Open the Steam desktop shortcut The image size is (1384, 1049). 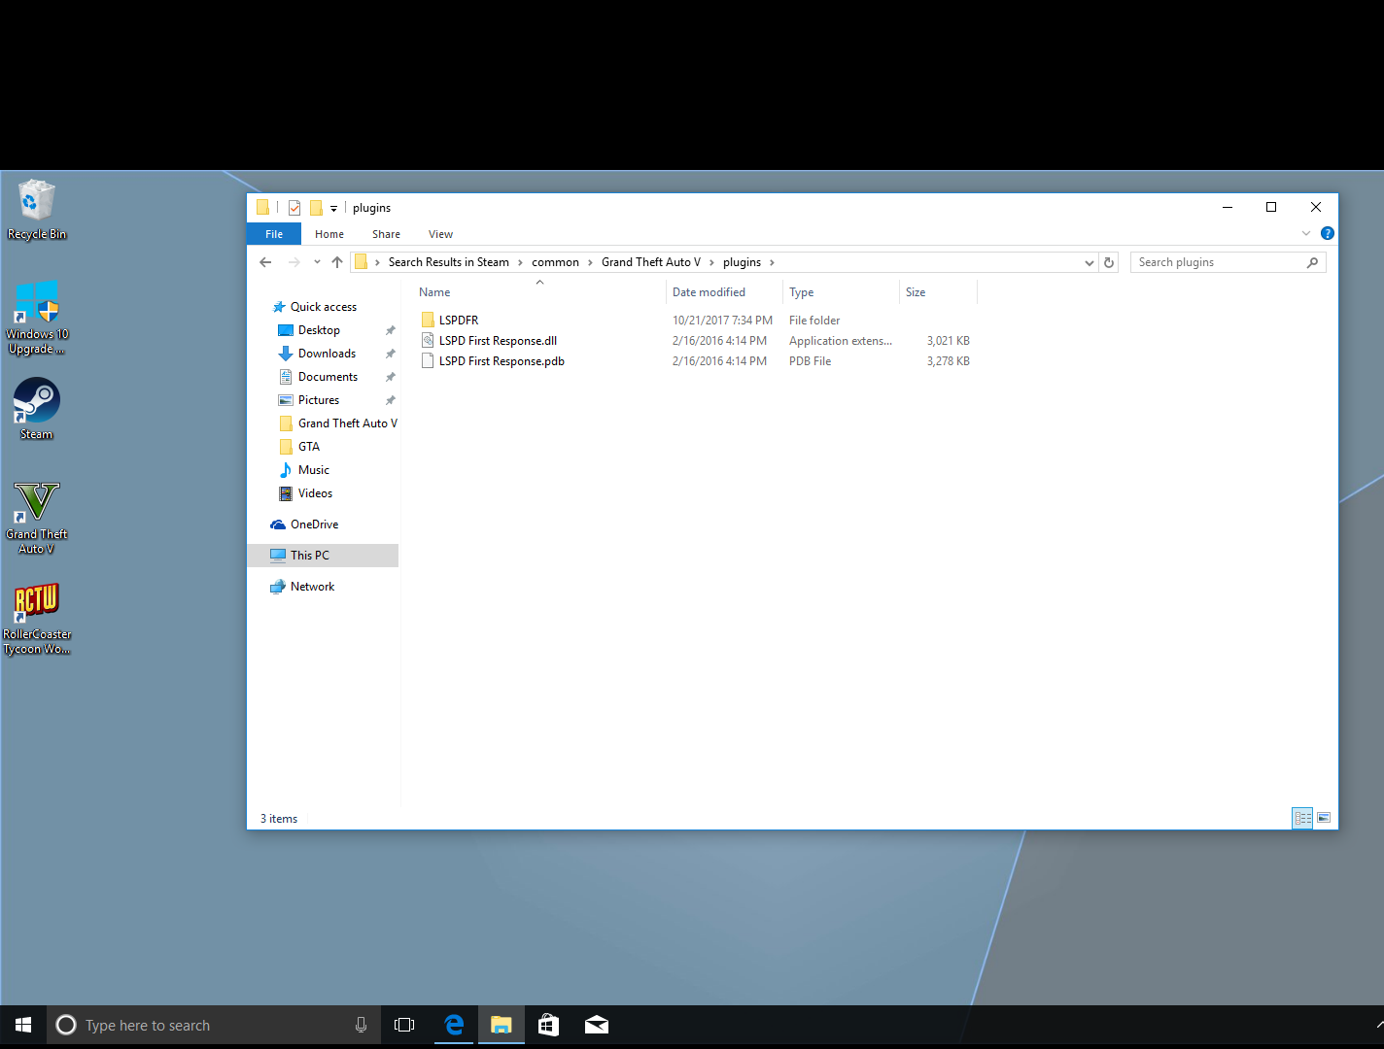coord(37,409)
